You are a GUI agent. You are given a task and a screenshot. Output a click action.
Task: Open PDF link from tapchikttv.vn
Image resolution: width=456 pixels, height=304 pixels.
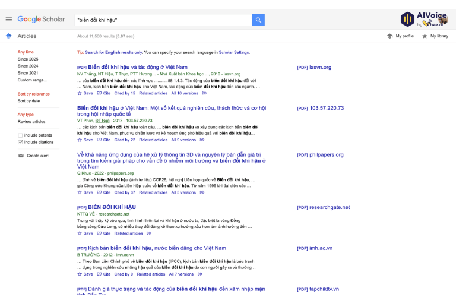[318, 289]
